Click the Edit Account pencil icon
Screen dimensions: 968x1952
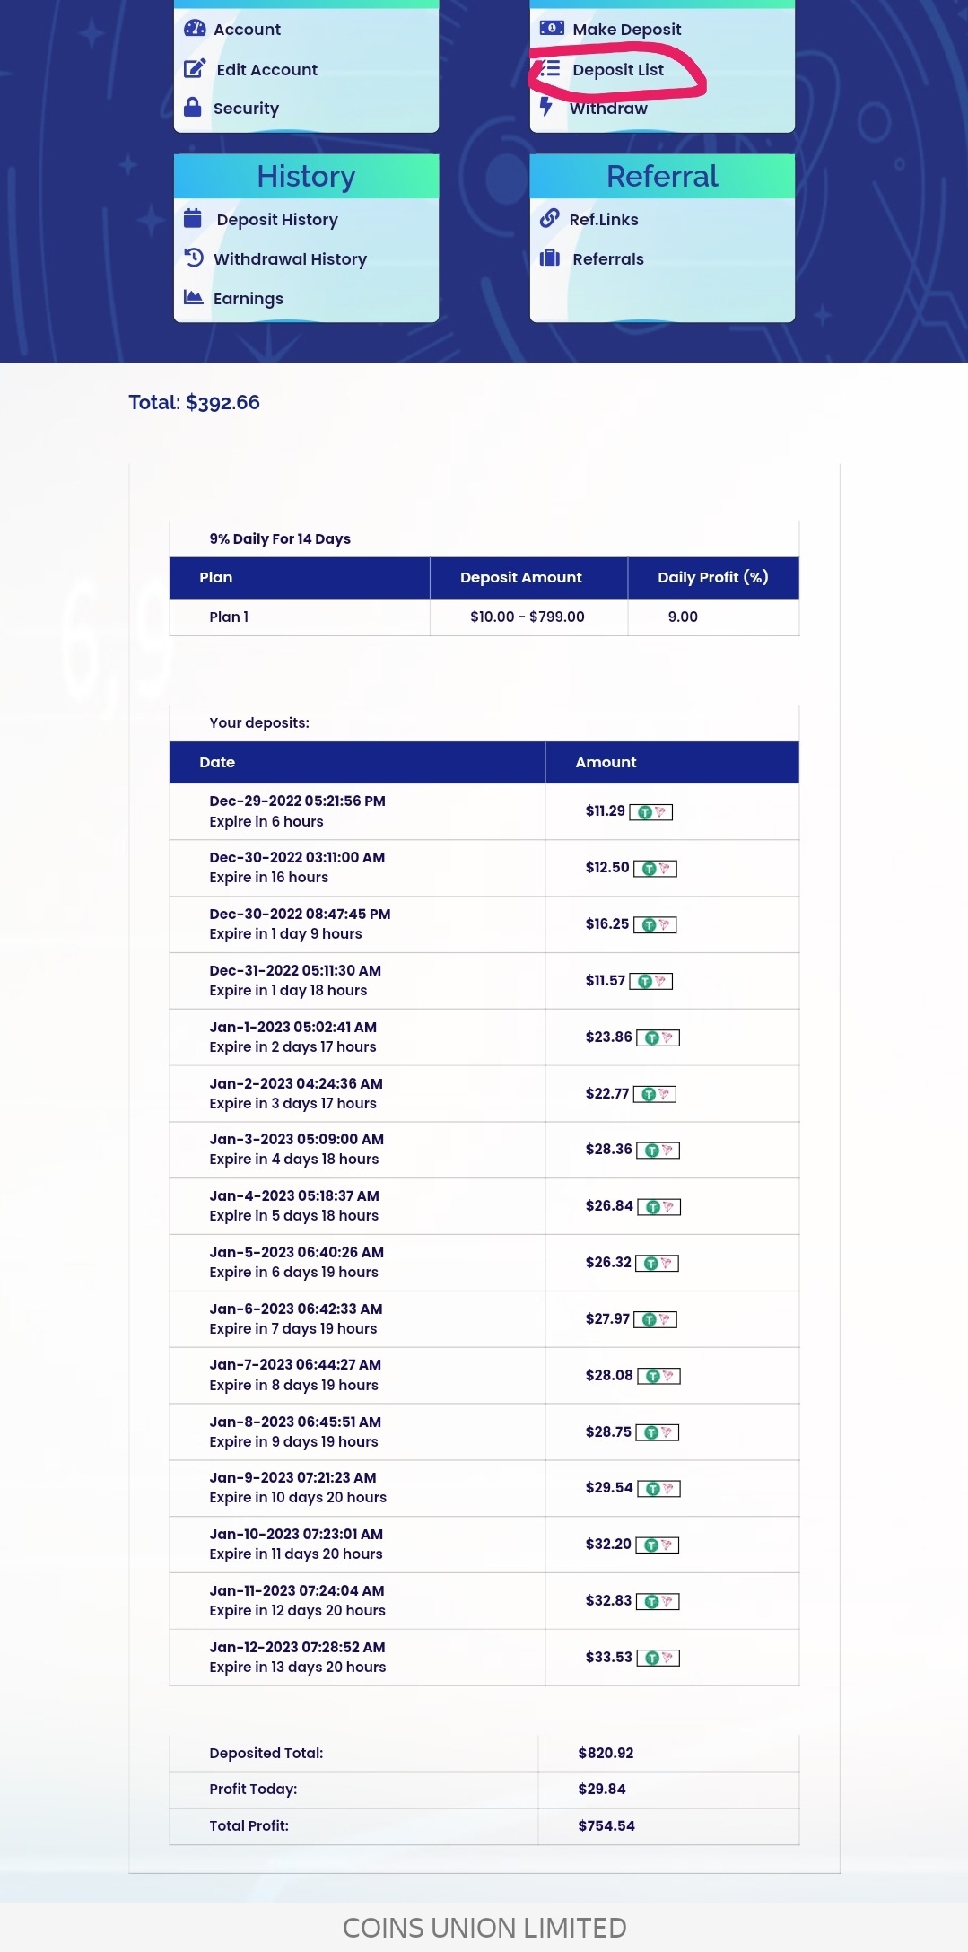[x=194, y=69]
